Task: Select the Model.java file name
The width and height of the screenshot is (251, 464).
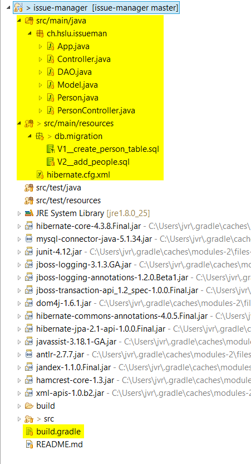Action: [77, 85]
